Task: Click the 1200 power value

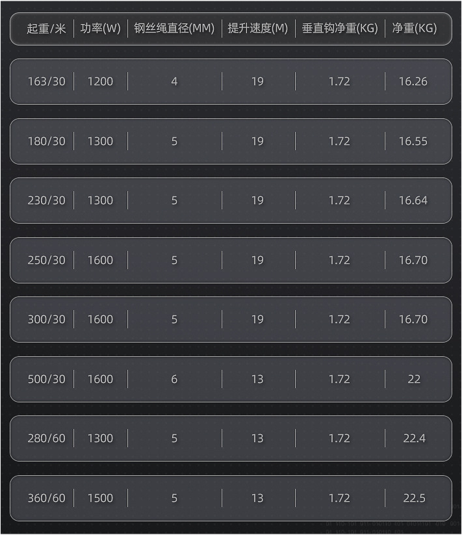Action: 100,81
